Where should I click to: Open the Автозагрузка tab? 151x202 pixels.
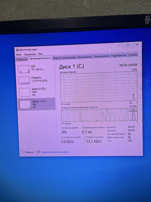84,57
